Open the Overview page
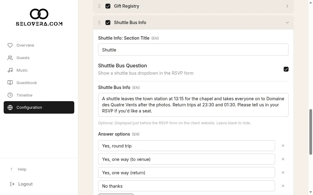Screen dimensions: 313x195 (x=39, y=45)
